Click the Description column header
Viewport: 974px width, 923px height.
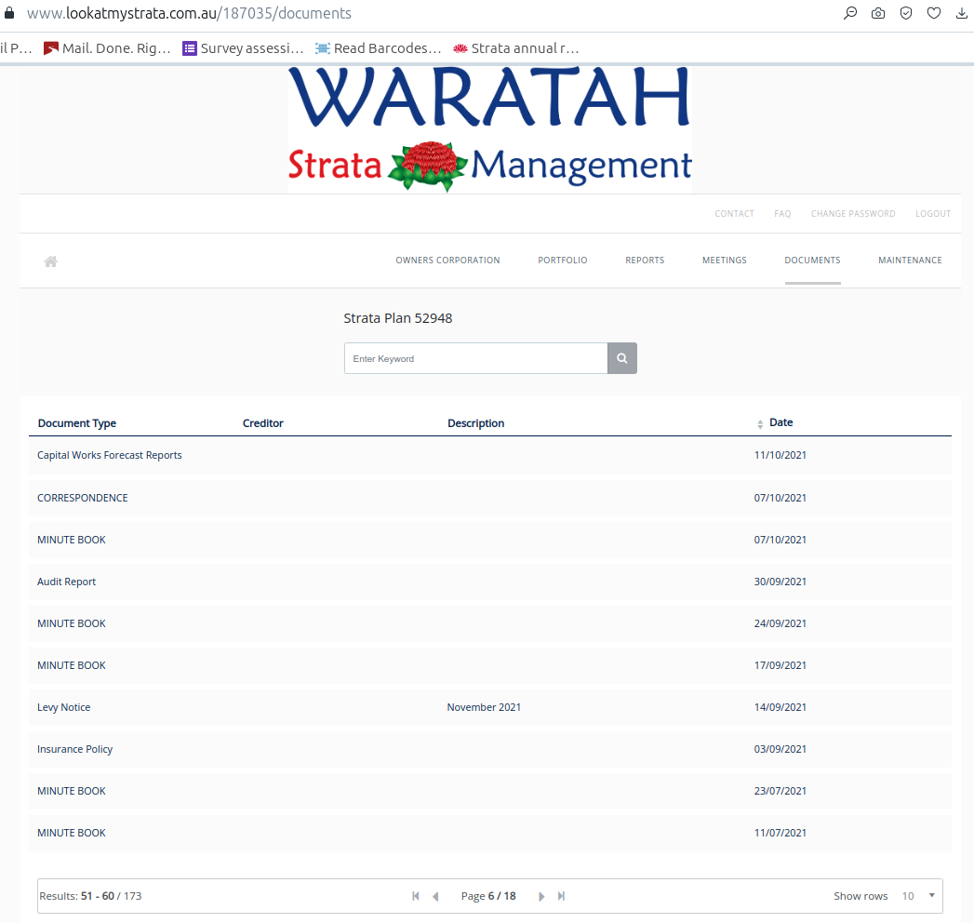coord(475,423)
